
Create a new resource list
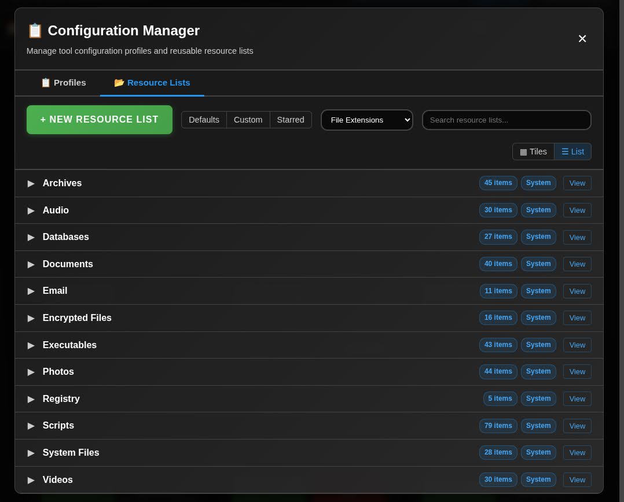100,120
